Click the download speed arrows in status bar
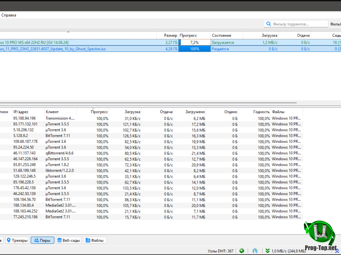This screenshot has height=255, width=341. (x=267, y=251)
